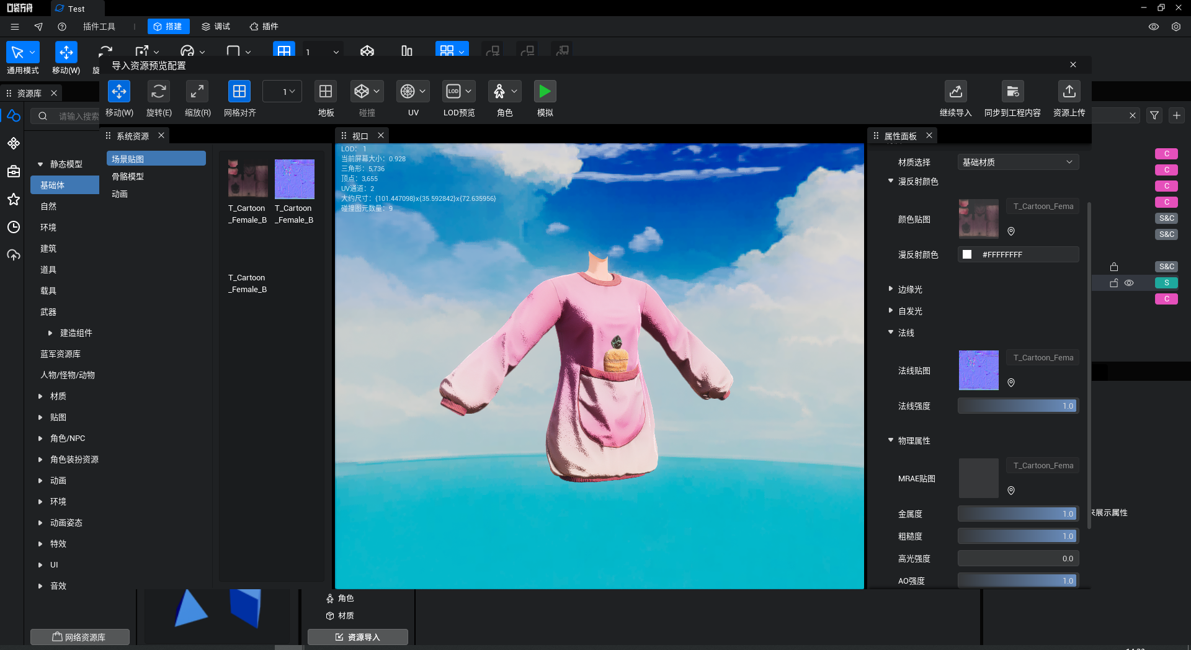Viewport: 1191px width, 650px height.
Task: Expand the rim light (边缘光) section
Action: pyautogui.click(x=891, y=289)
